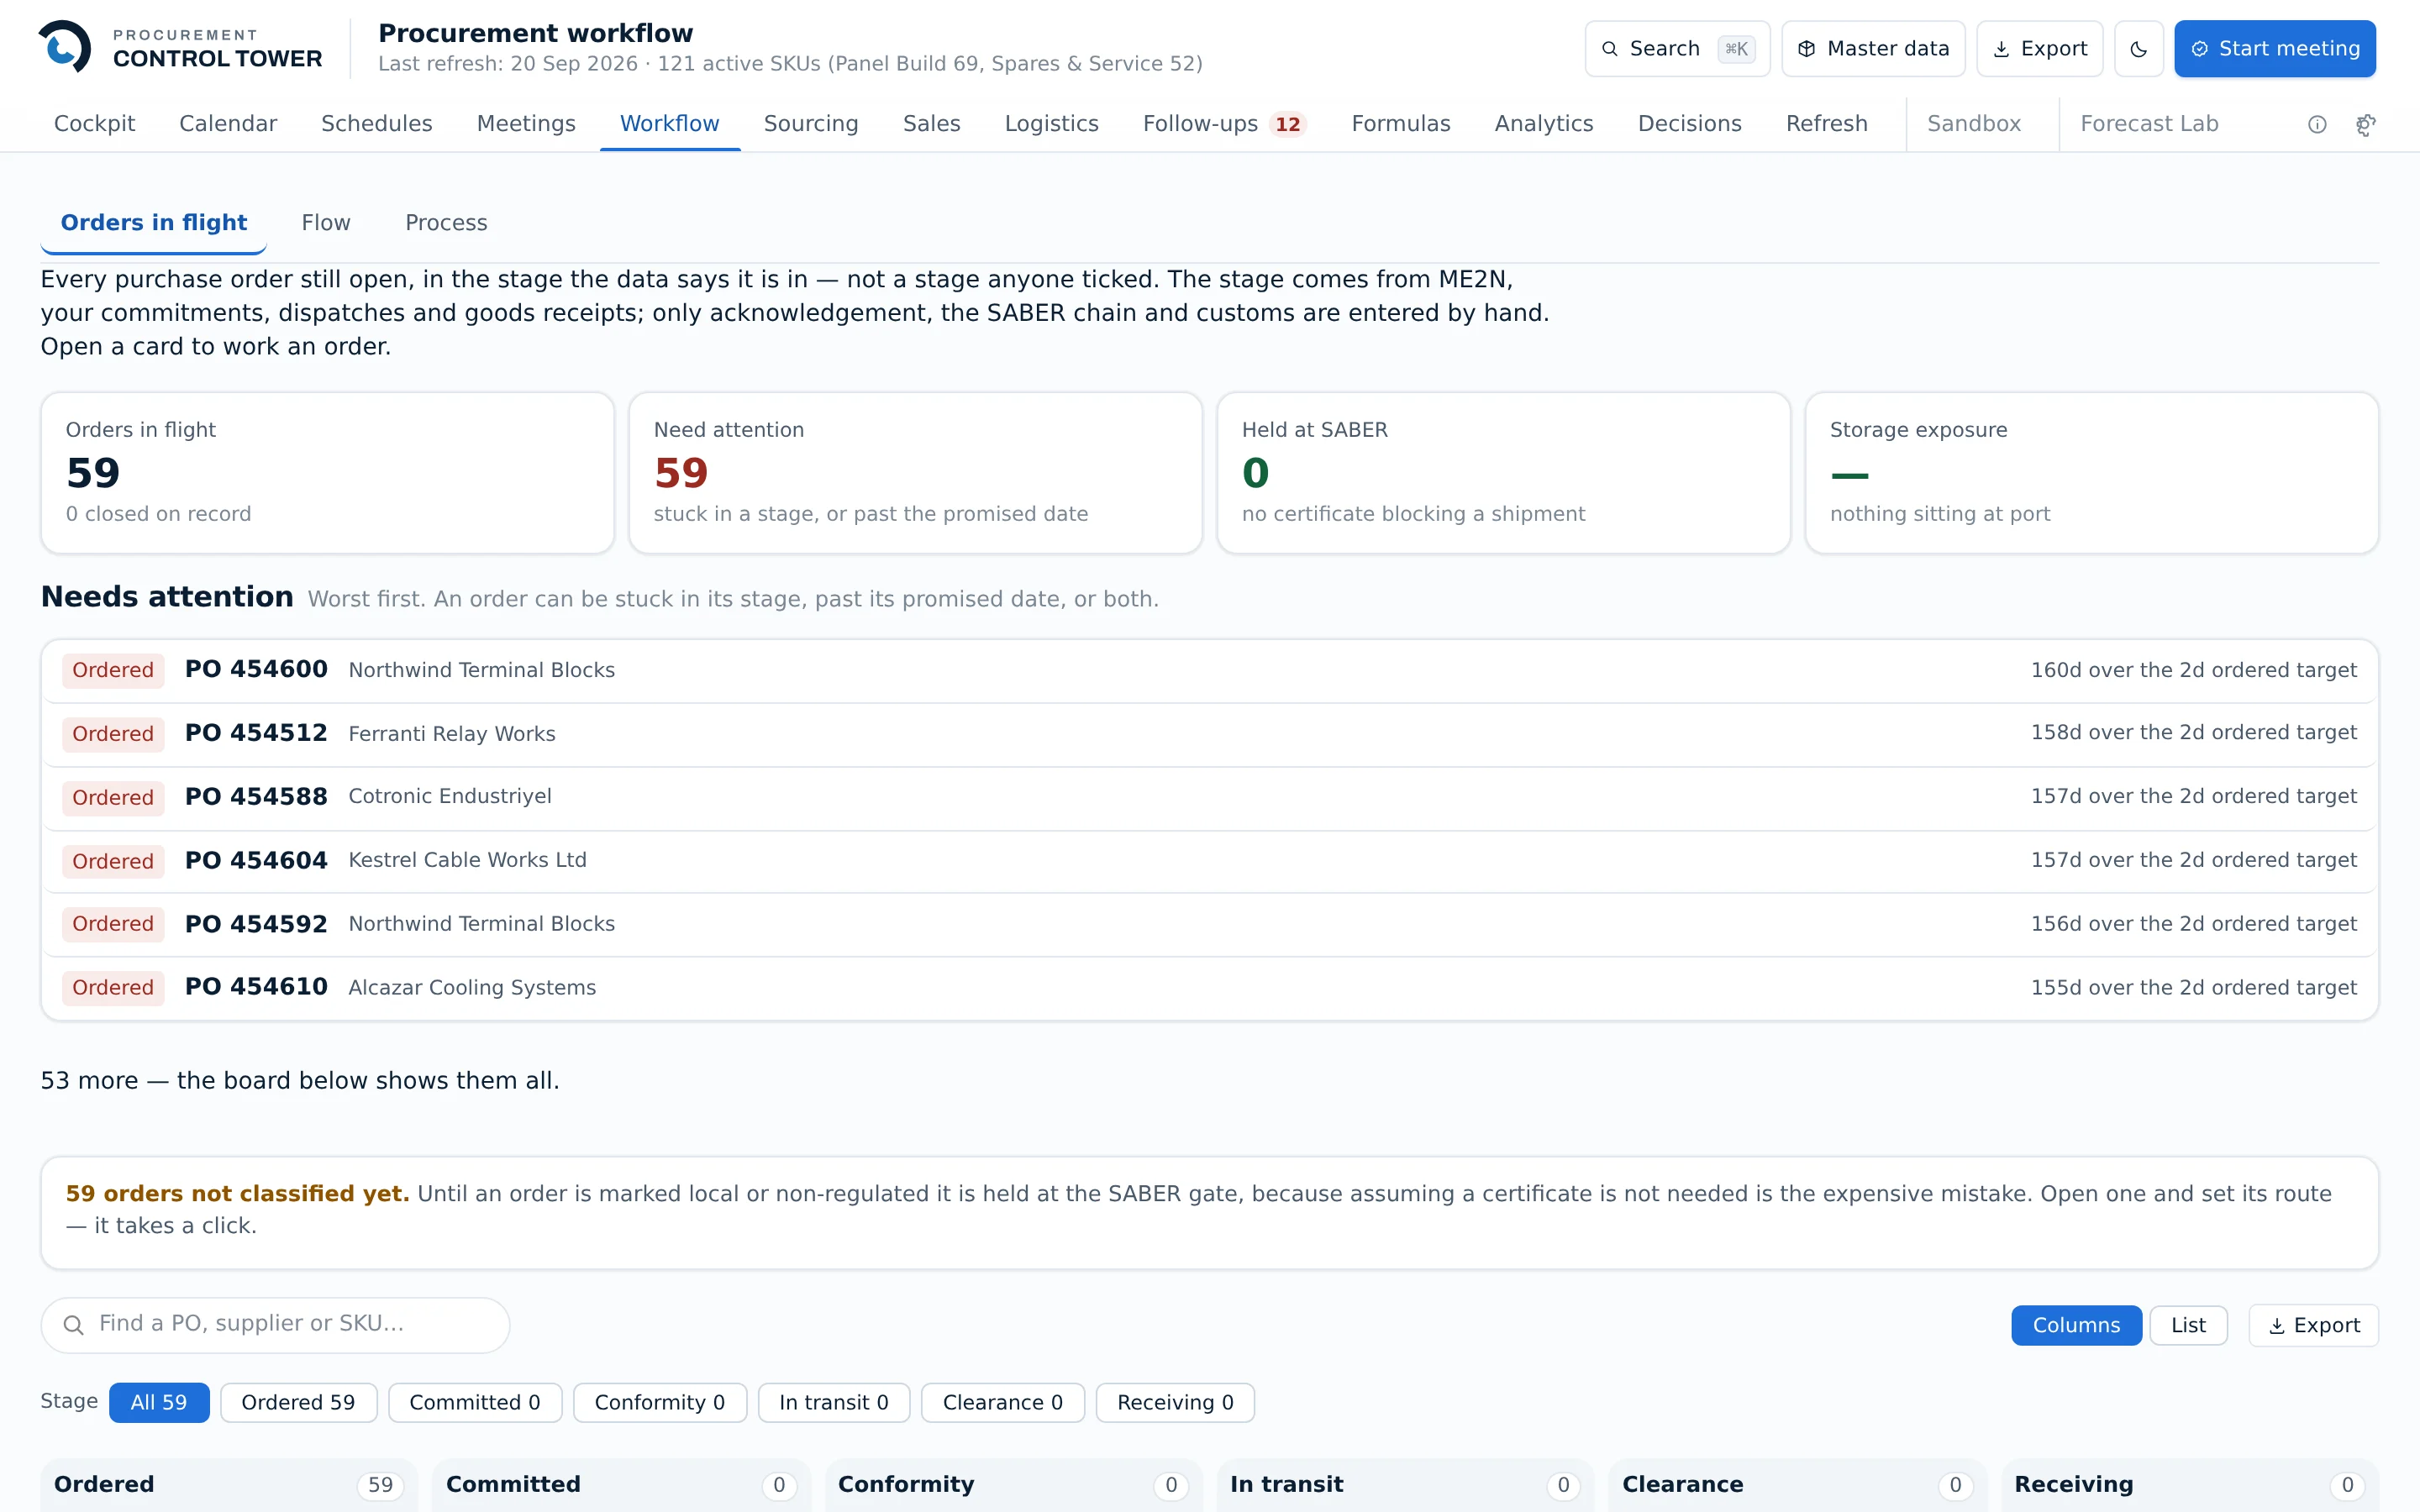
Task: Focus the Find a PO, supplier or SKU field
Action: coord(275,1325)
